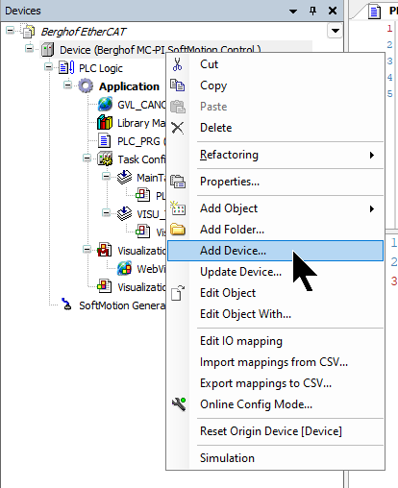
Task: Click the MainTask stack icon
Action: pos(124,177)
